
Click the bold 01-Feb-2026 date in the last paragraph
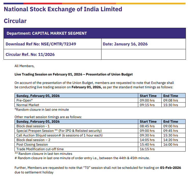(170, 168)
